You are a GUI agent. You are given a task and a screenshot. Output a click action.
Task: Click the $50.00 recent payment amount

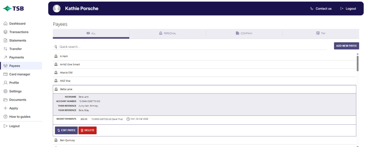click(x=84, y=119)
